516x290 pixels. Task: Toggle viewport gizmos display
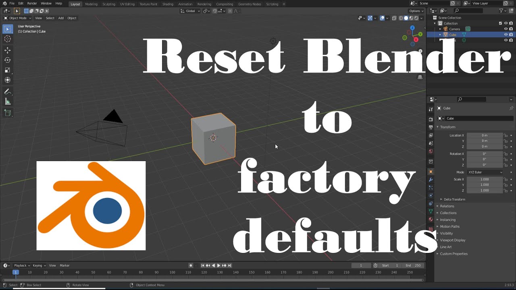coord(370,18)
